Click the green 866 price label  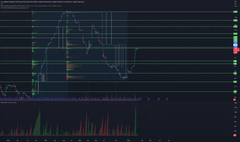point(235,61)
